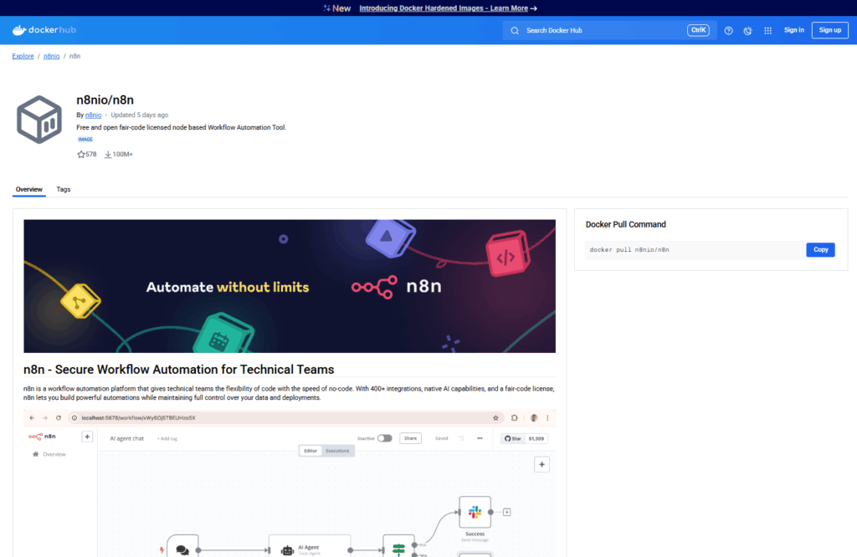Open the help question mark icon
The height and width of the screenshot is (557, 857).
pyautogui.click(x=729, y=31)
